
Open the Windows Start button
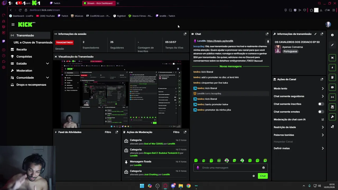tap(142, 186)
